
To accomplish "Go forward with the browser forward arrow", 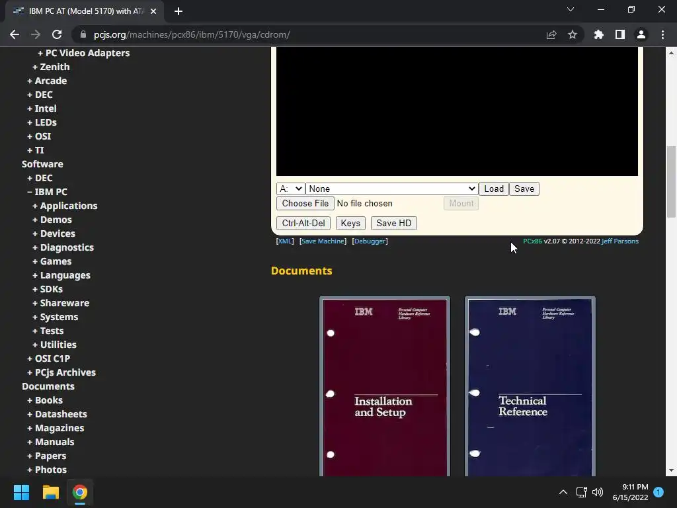I will click(36, 34).
